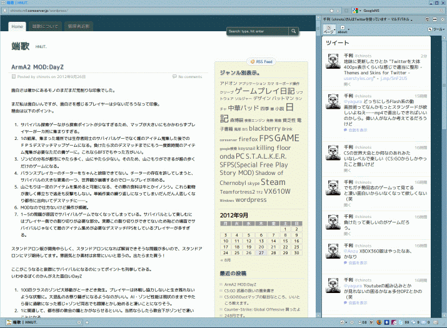The height and width of the screenshot is (328, 447).
Task: Click the Steam tag in tag cloud
Action: (x=273, y=182)
